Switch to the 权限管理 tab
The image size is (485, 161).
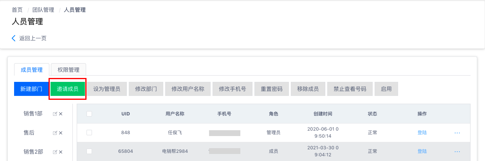click(x=69, y=70)
